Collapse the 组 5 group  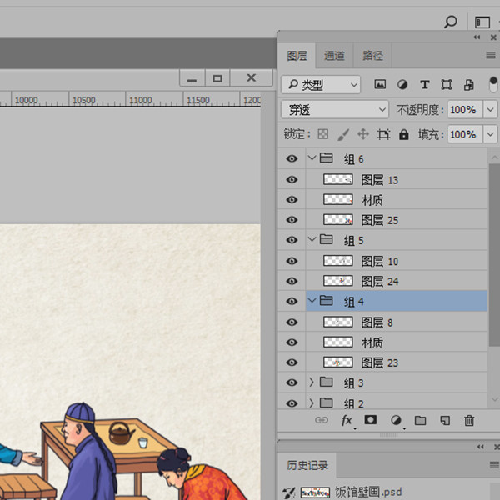pyautogui.click(x=312, y=239)
